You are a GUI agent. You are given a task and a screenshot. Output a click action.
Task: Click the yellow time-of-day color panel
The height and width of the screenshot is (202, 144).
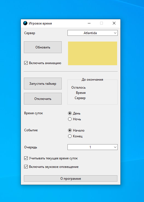[92, 53]
